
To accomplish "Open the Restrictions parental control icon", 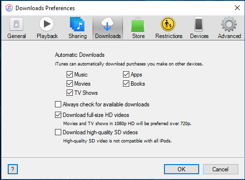I will pos(168,24).
